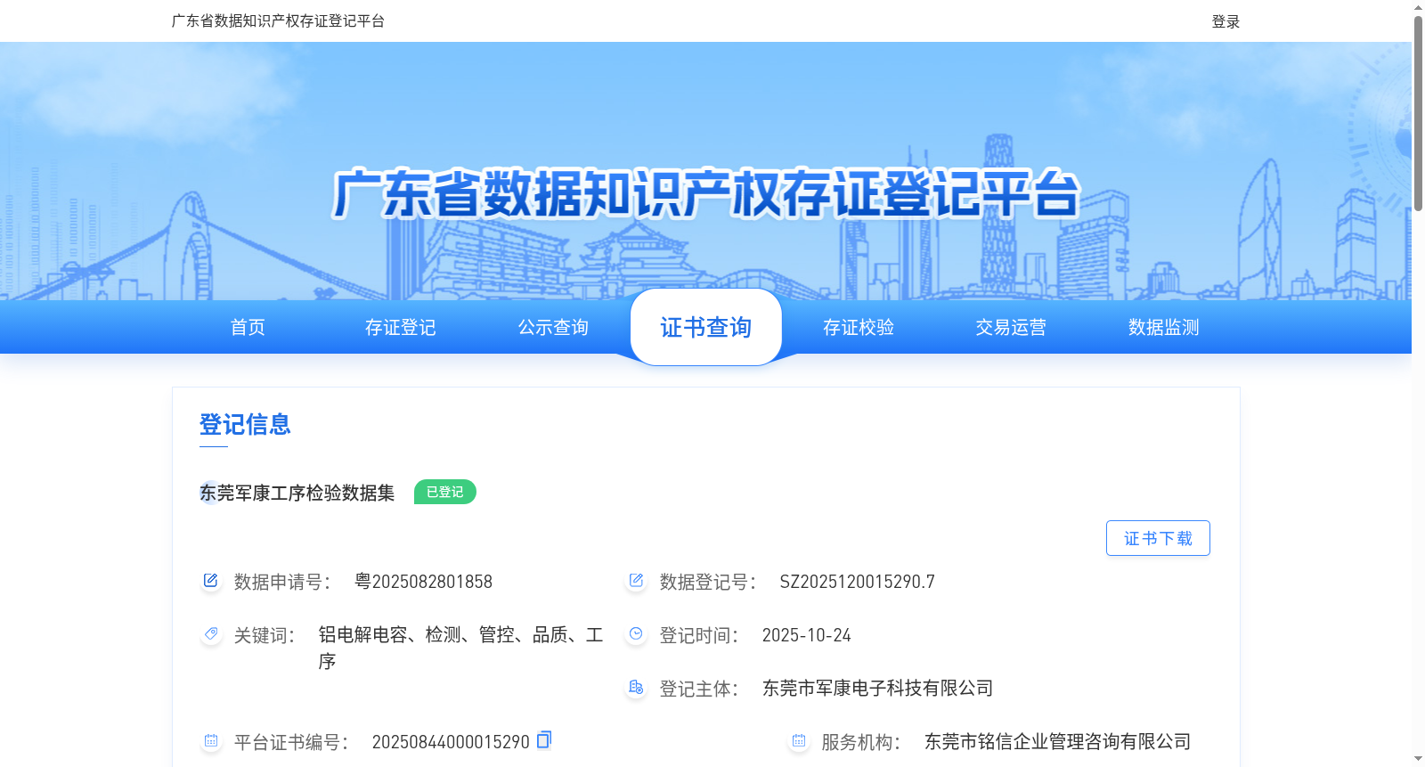The image size is (1425, 767).
Task: Click the 关键词 label
Action: [264, 635]
